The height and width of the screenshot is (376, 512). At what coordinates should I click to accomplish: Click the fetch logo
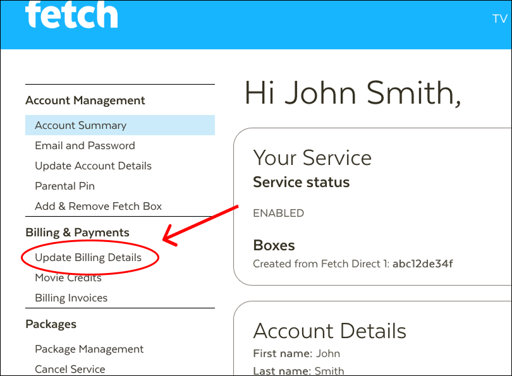click(x=71, y=15)
